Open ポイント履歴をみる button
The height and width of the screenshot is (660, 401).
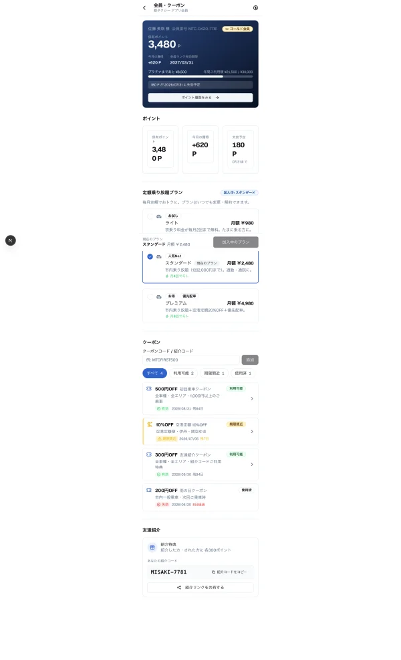pos(200,97)
